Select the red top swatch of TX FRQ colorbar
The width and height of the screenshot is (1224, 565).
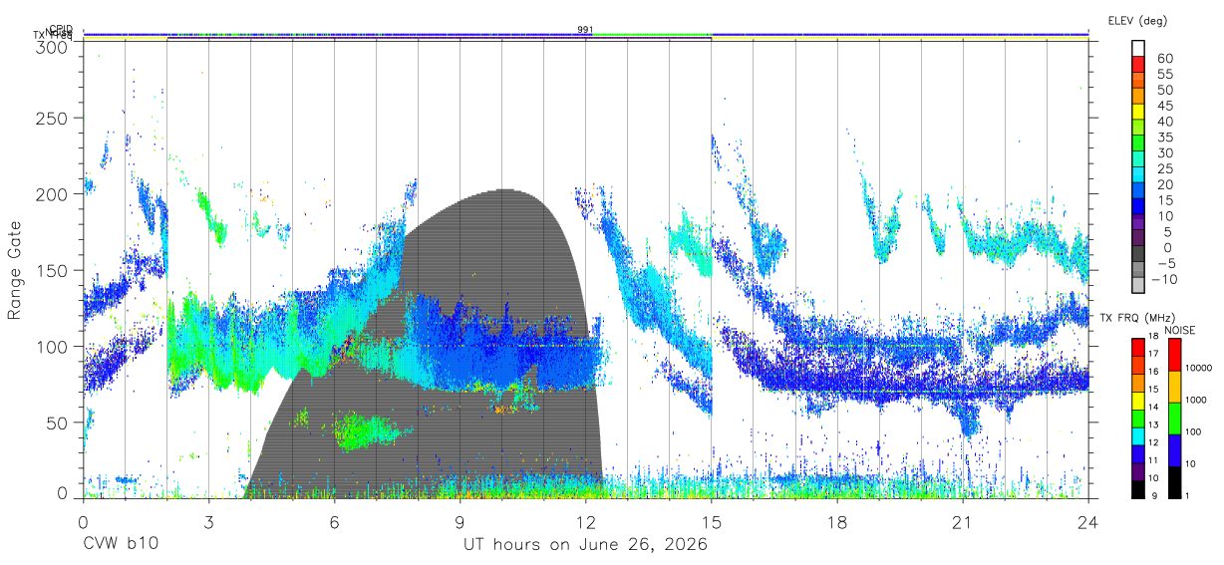click(x=1138, y=346)
